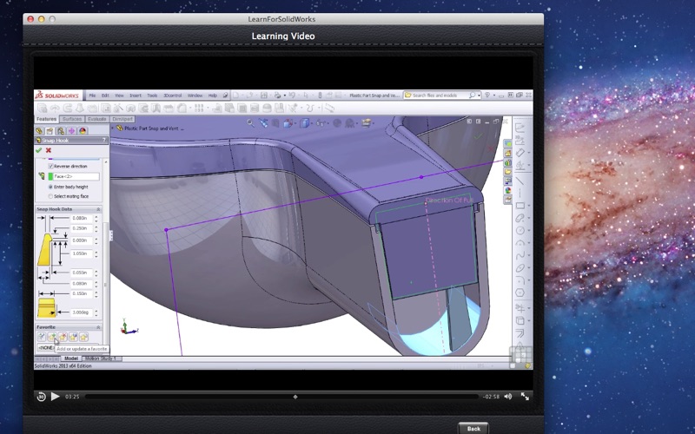Image resolution: width=695 pixels, height=434 pixels.
Task: Open the PropertyManager tab icon
Action: pyautogui.click(x=50, y=131)
